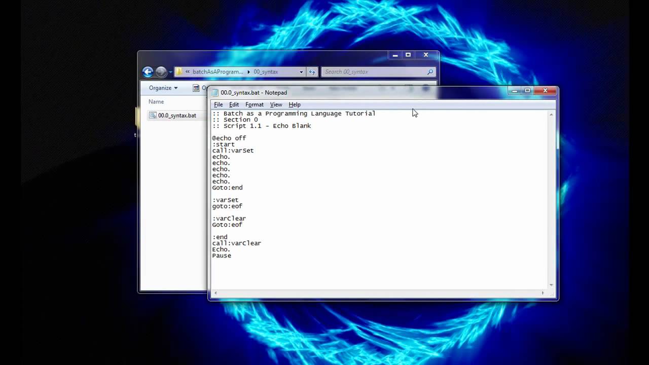Click Notepad's horizontal scrollbar right arrow
The image size is (649, 365).
pyautogui.click(x=543, y=293)
